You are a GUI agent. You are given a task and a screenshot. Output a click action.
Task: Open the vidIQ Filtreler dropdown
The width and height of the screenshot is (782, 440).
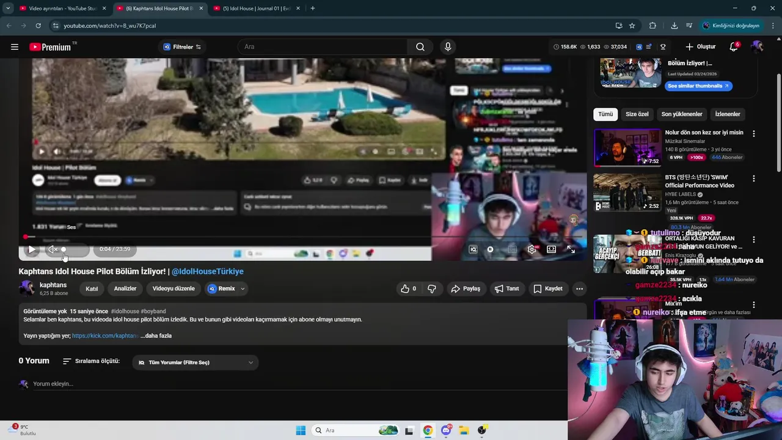click(x=182, y=46)
